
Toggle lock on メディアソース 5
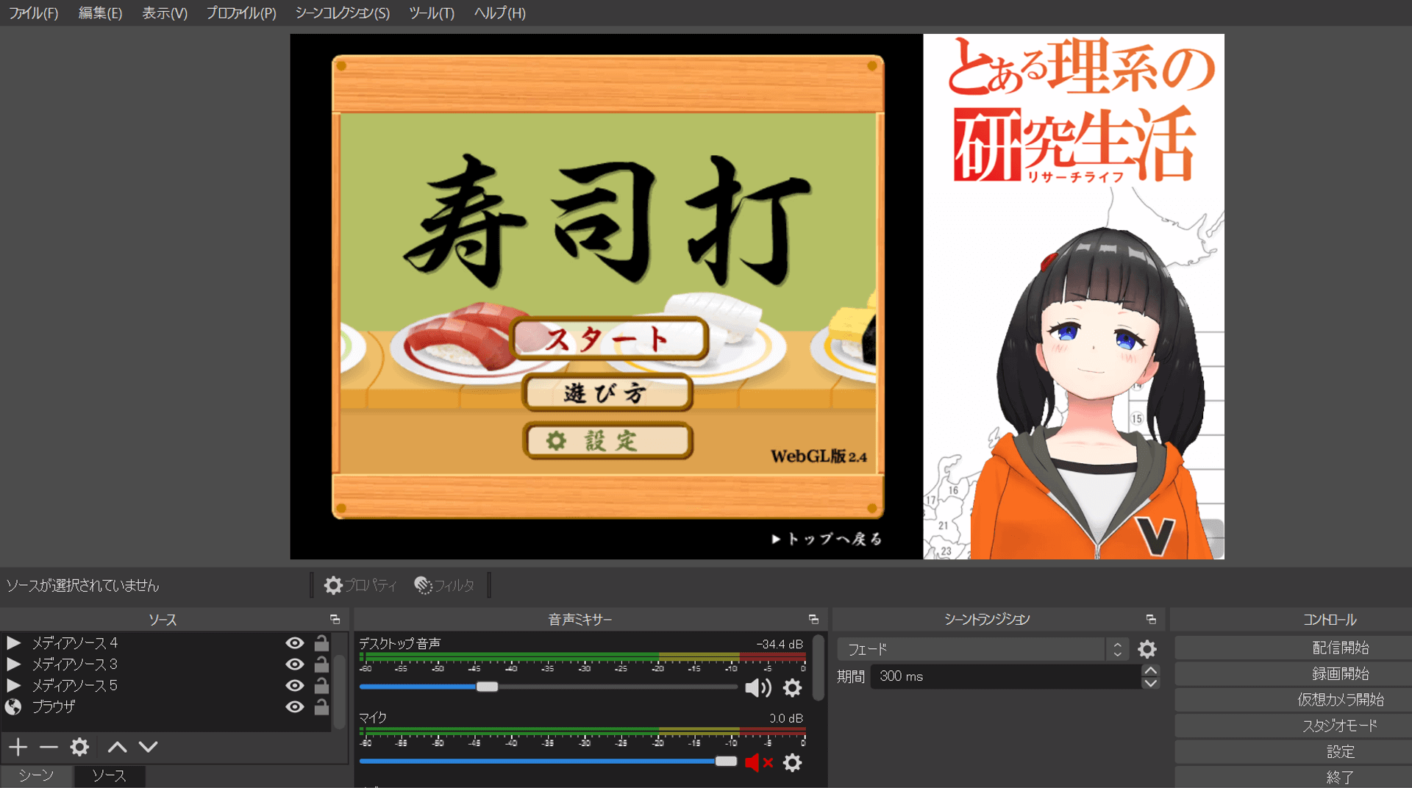[321, 686]
